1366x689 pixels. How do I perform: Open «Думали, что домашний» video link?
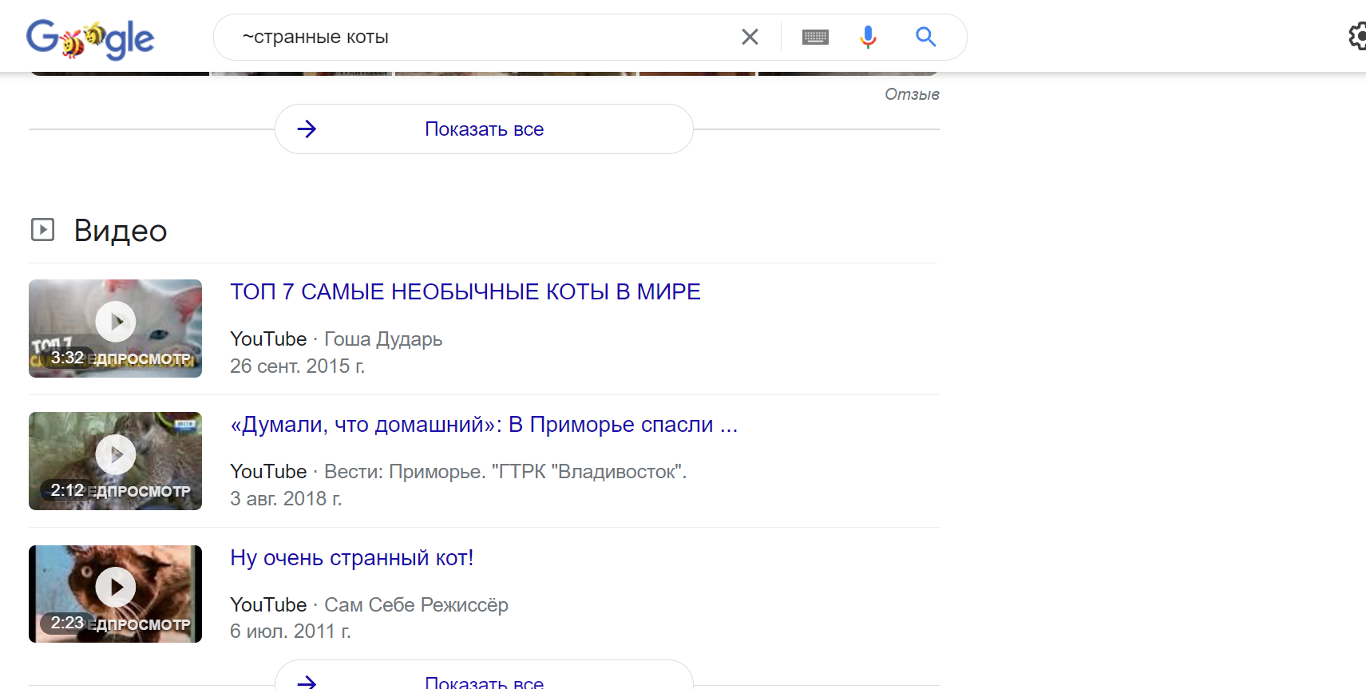pyautogui.click(x=484, y=425)
